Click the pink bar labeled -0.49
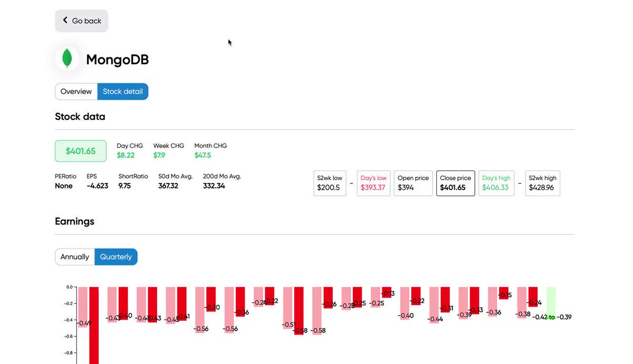633x364 pixels. point(83,307)
